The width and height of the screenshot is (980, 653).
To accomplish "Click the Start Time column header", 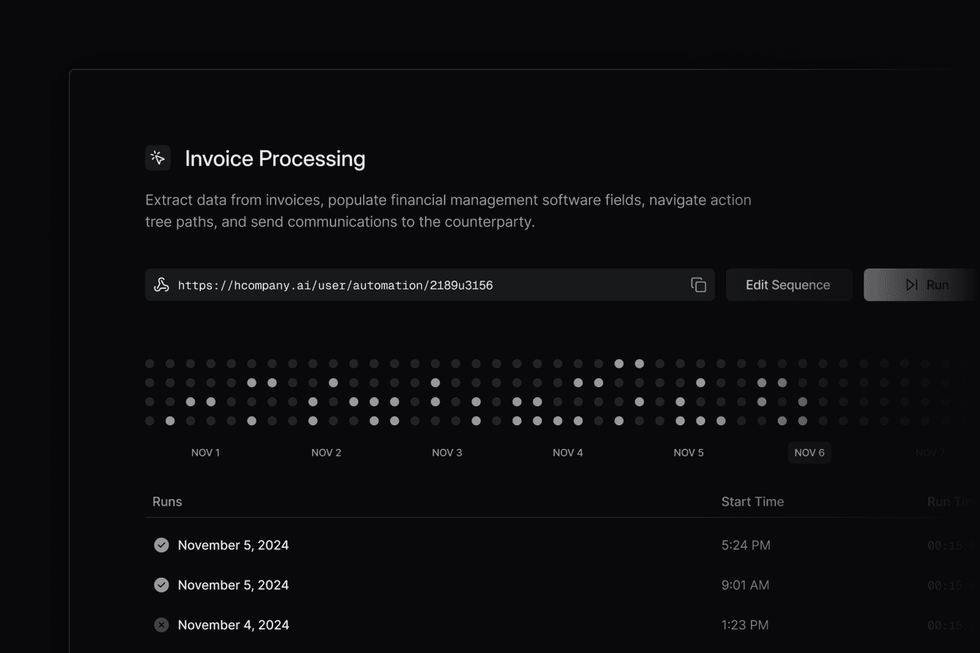I will pyautogui.click(x=753, y=502).
